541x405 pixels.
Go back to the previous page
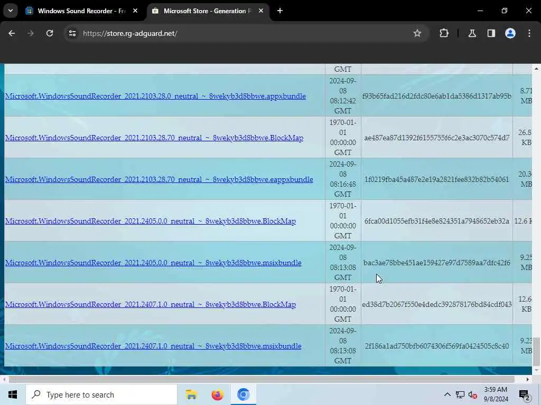click(12, 33)
